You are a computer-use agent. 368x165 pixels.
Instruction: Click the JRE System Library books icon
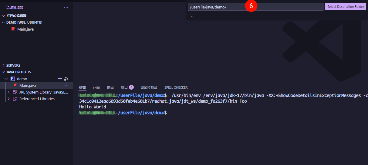(x=15, y=92)
